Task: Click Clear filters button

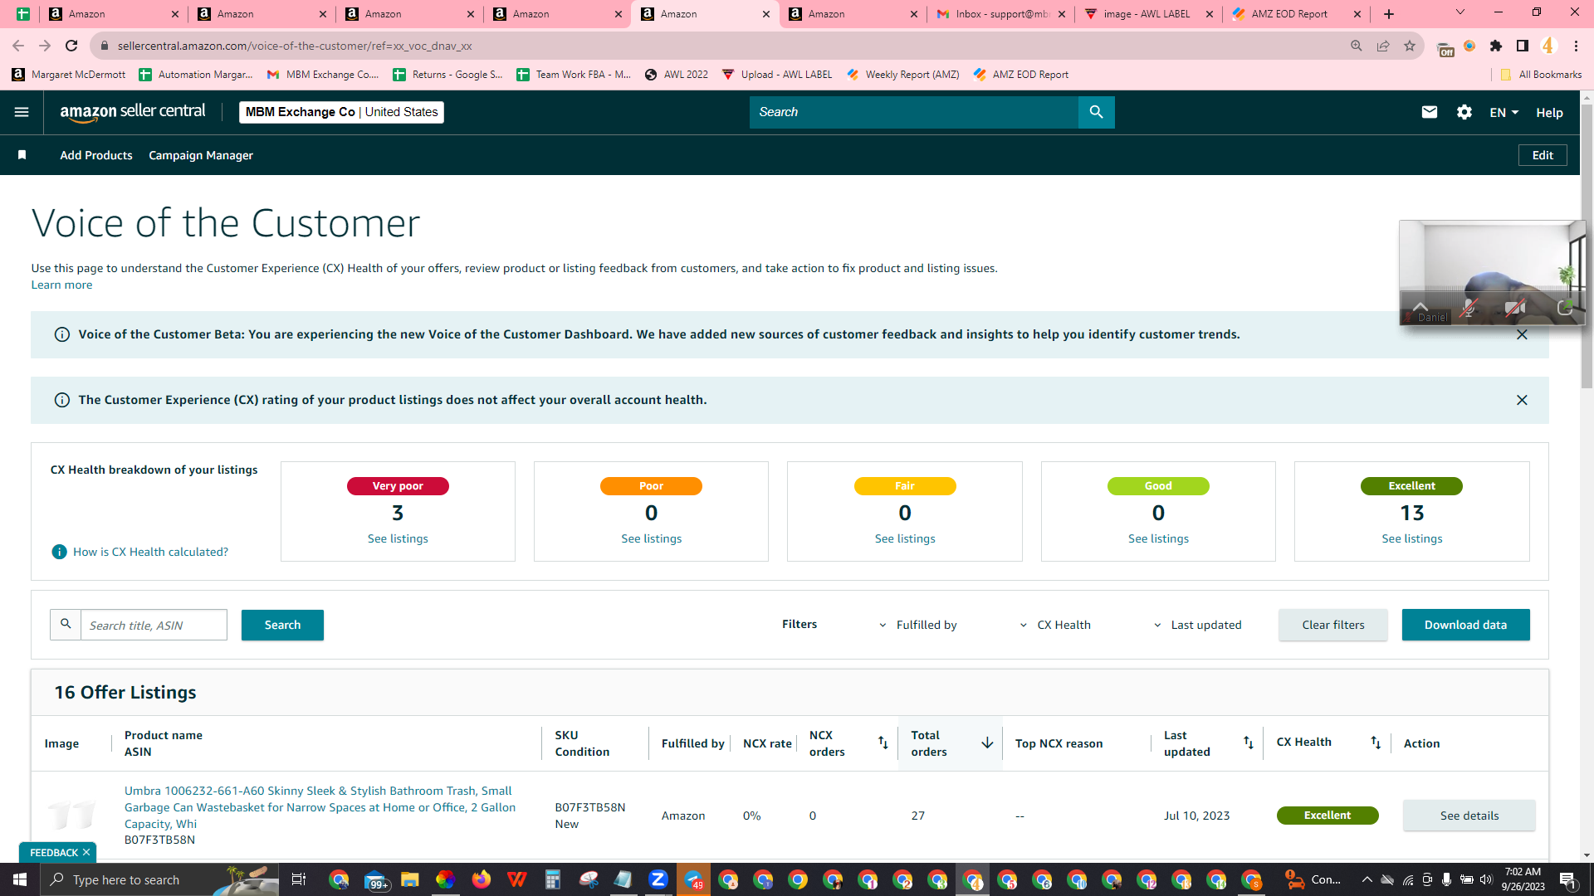Action: pos(1333,625)
